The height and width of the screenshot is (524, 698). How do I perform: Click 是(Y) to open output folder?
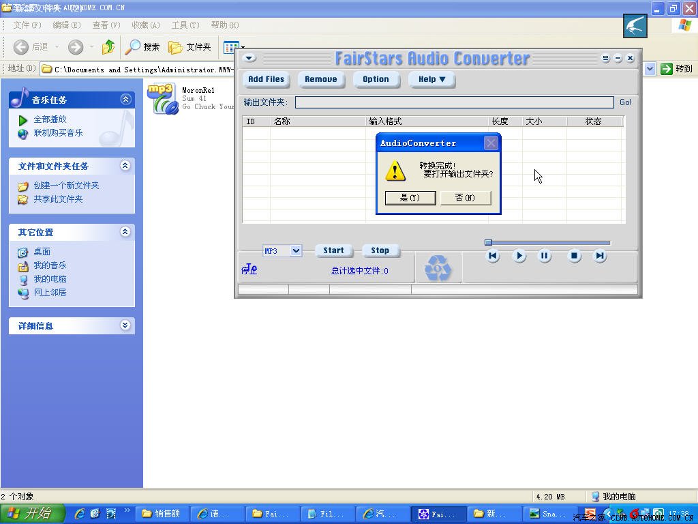[x=410, y=197]
